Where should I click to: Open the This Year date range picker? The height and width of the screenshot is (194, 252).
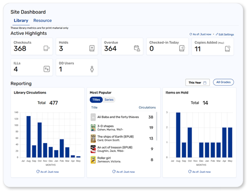coord(198,82)
